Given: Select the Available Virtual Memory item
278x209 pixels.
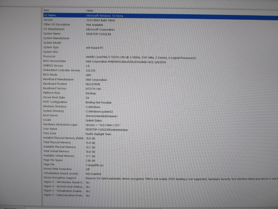Looking at the screenshot, I should tap(59, 156).
